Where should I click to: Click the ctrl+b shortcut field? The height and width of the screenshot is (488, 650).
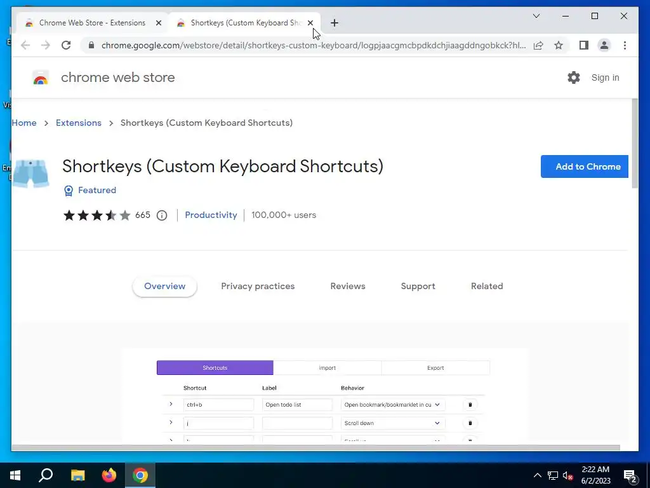click(x=218, y=405)
